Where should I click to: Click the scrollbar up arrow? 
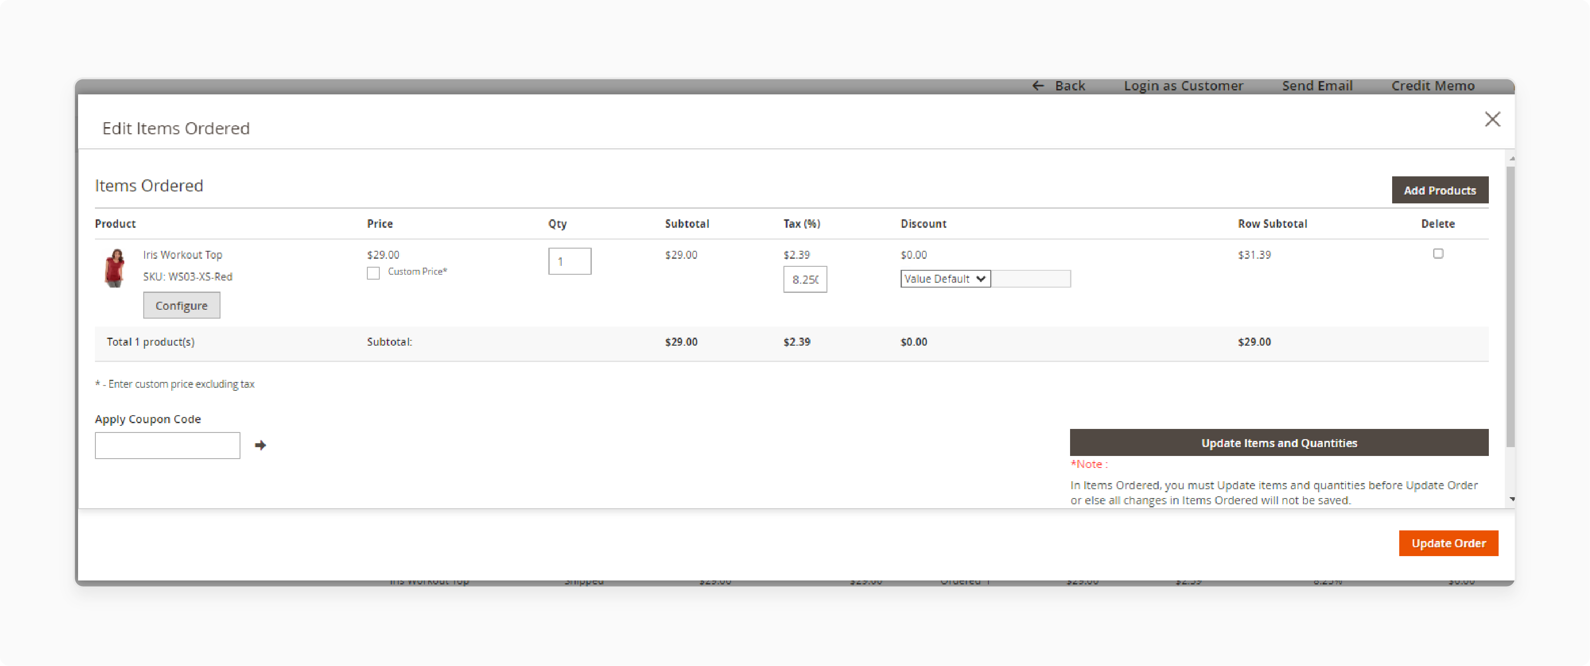[x=1511, y=159]
